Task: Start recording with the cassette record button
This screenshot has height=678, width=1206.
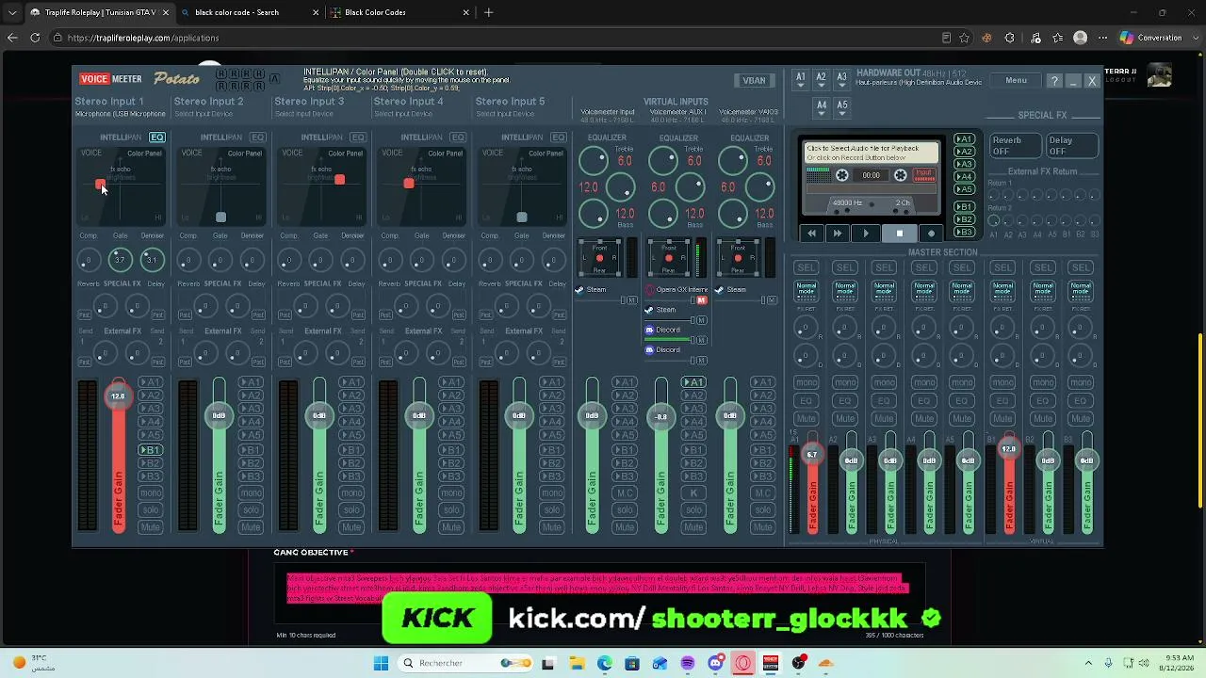Action: (x=931, y=234)
